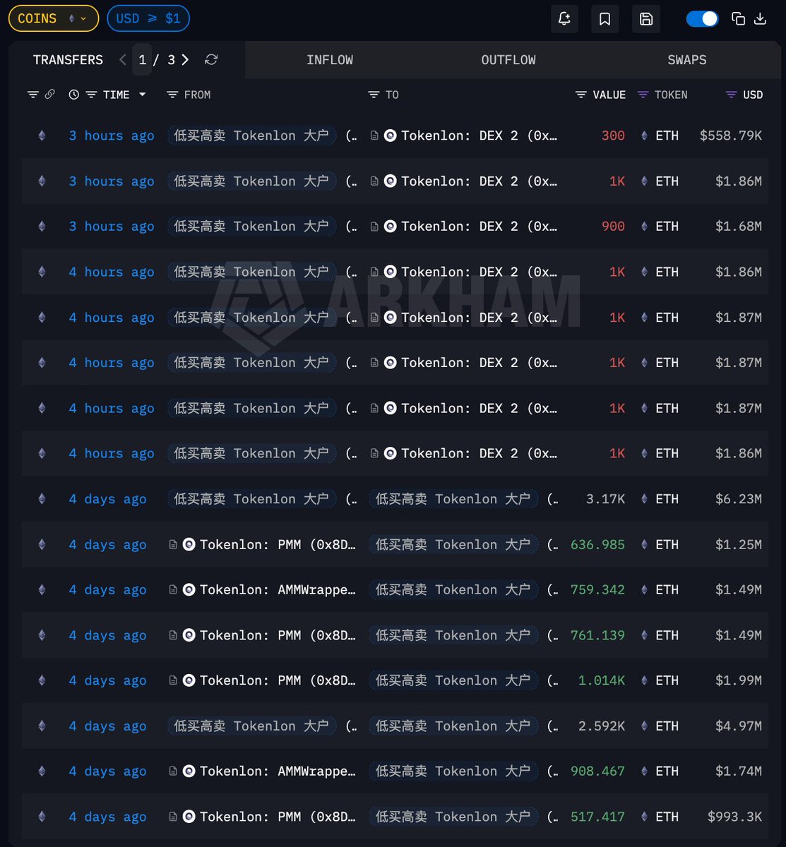Click contract document icon on $1.68M row
Image resolution: width=786 pixels, height=847 pixels.
(x=374, y=227)
